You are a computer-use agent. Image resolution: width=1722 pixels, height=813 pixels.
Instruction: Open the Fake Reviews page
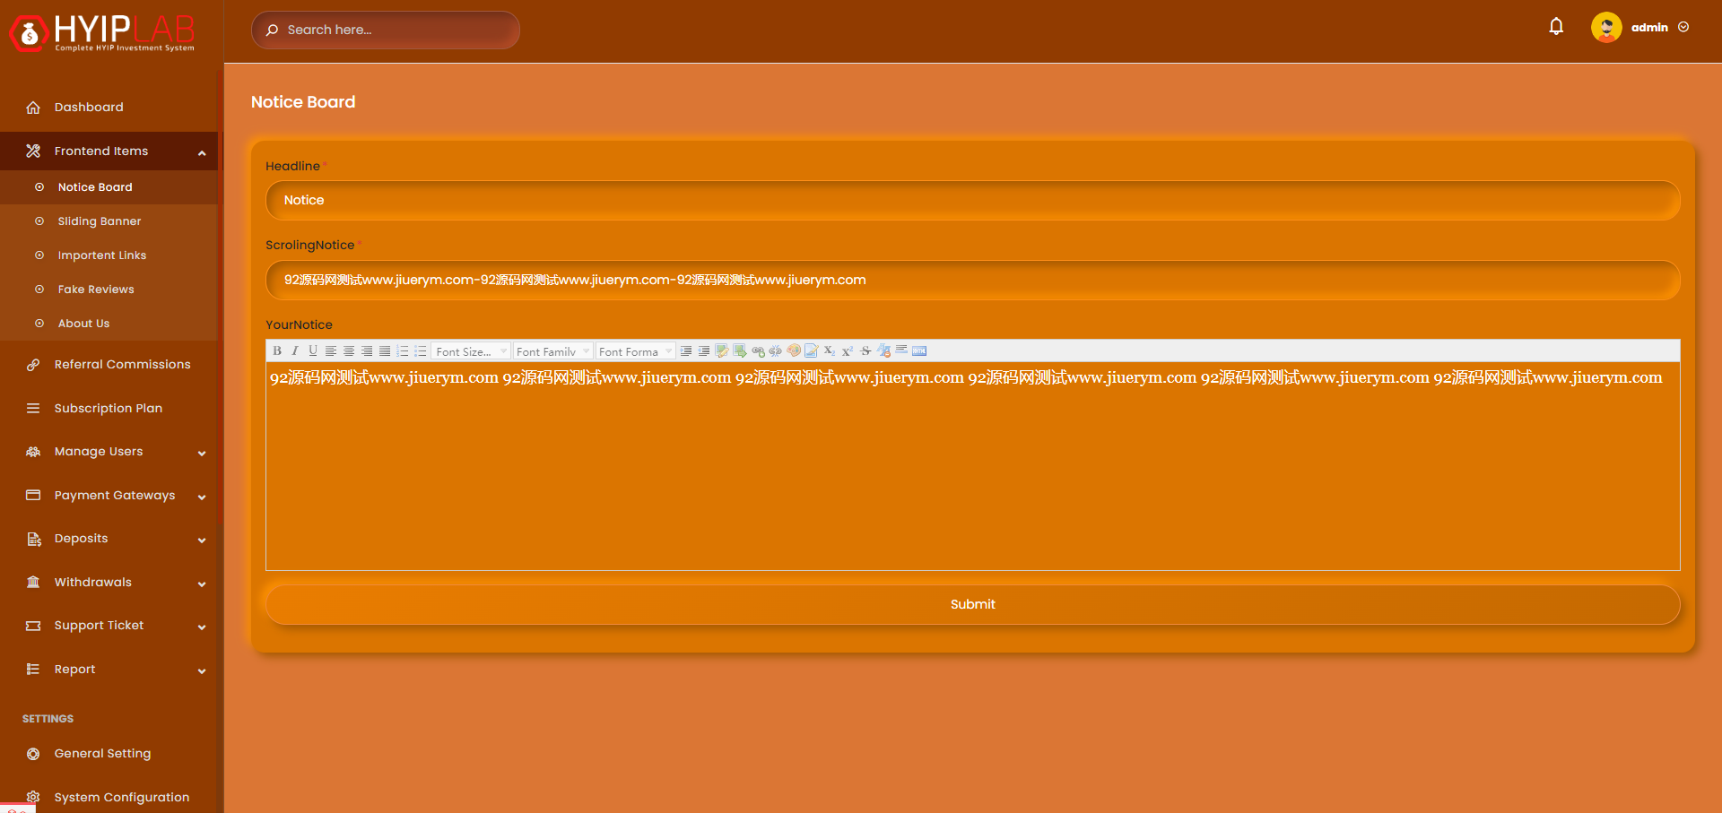coord(109,290)
